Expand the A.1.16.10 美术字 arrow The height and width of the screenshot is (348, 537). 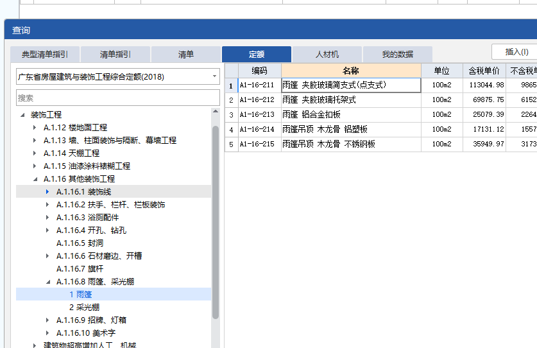47,333
